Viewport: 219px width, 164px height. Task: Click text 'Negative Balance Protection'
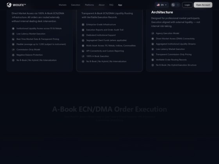[x=30, y=55]
